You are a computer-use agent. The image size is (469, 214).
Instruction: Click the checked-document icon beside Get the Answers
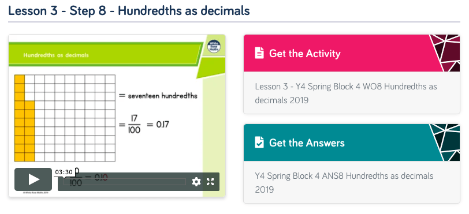coord(259,142)
